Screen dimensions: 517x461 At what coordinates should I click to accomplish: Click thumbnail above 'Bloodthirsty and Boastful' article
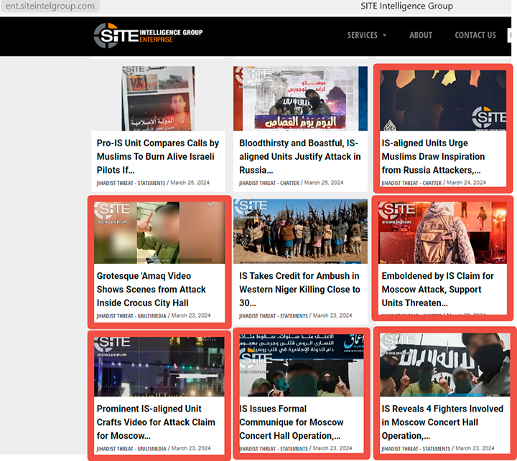tap(300, 98)
